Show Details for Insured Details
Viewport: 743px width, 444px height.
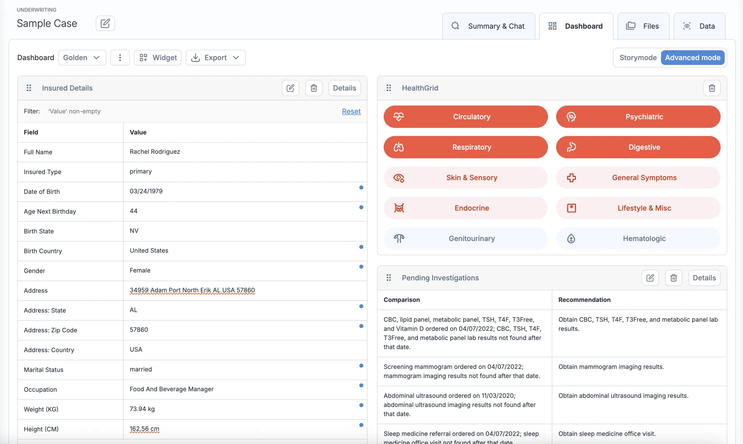coord(344,88)
